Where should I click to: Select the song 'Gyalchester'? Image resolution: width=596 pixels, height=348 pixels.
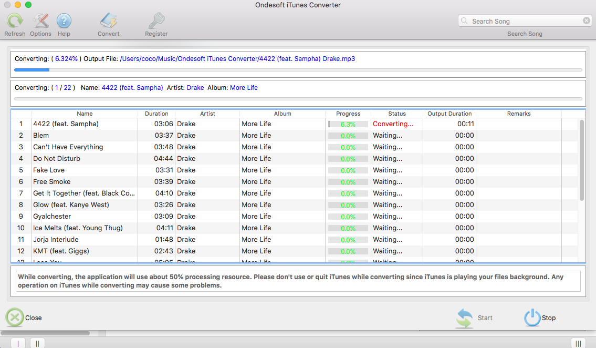pyautogui.click(x=52, y=217)
